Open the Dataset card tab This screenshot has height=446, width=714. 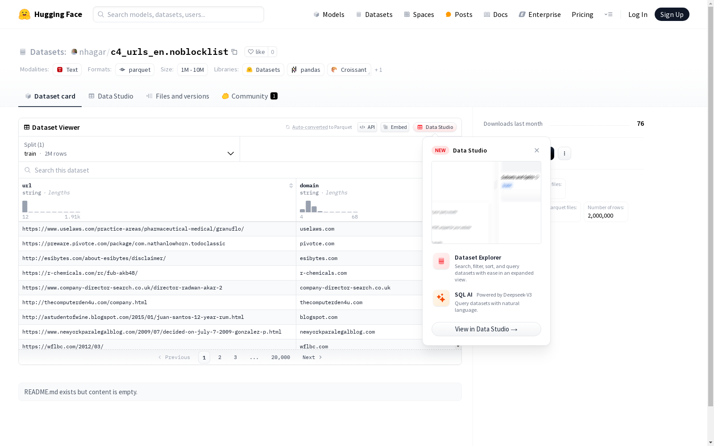point(50,96)
